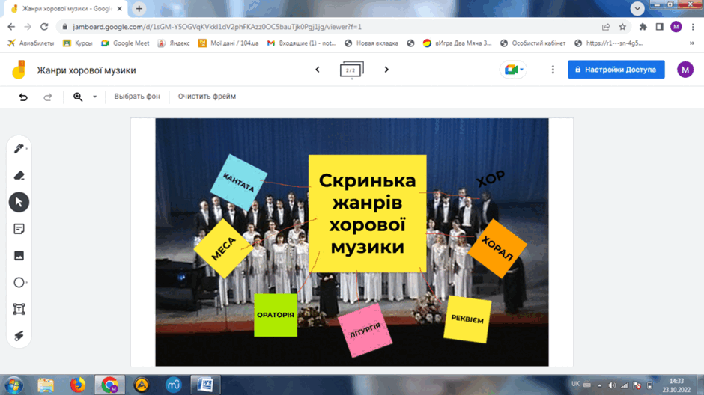Open the Chrome three-dot menu
Screen dimensions: 704x395
pos(693,27)
